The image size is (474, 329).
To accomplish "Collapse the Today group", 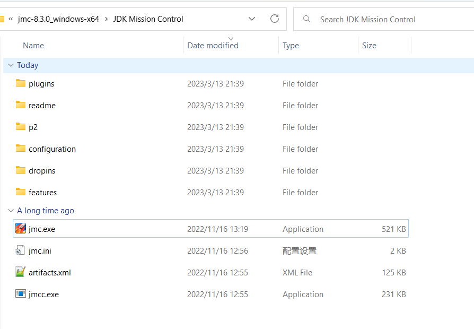I will [11, 65].
